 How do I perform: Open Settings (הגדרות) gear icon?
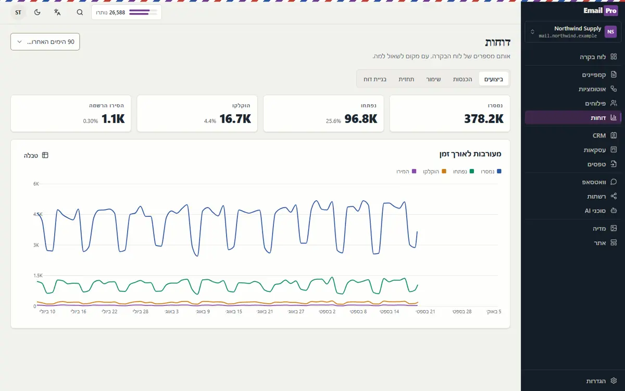[x=614, y=381]
